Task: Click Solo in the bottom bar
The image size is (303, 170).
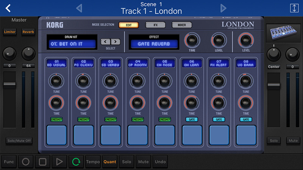Action: point(127,162)
